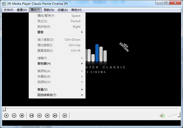Expand the 重复 submenu
Image resolution: width=183 pixels, height=128 pixels.
57,32
